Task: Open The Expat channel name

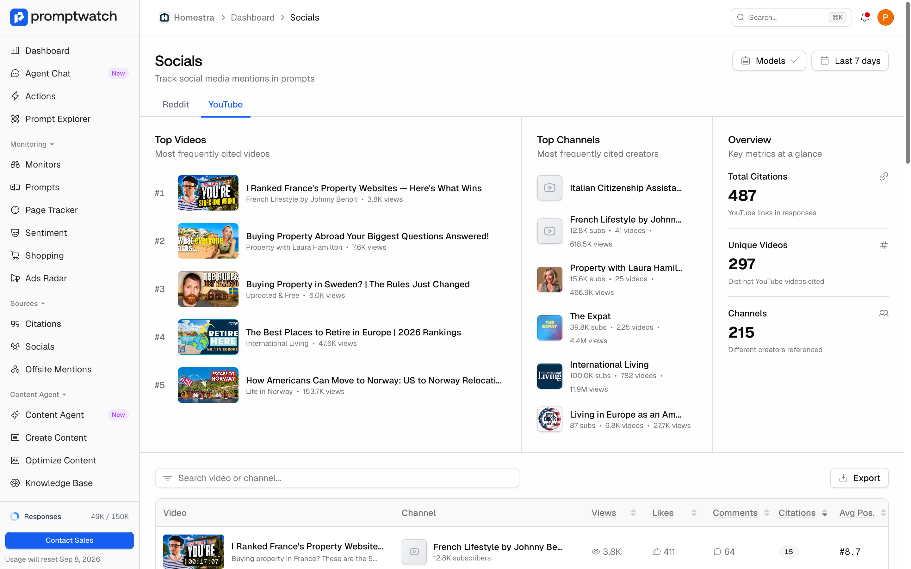Action: [x=590, y=316]
